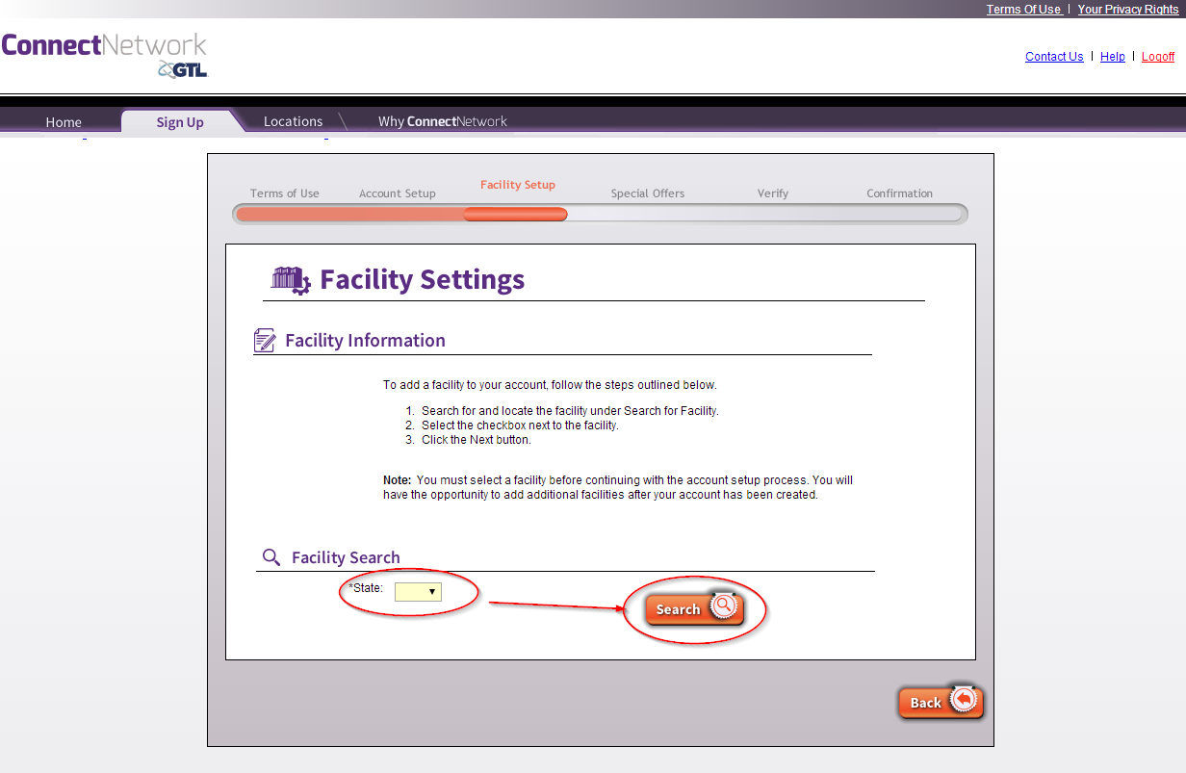Click the Facility Settings building icon
The width and height of the screenshot is (1186, 773).
(291, 280)
